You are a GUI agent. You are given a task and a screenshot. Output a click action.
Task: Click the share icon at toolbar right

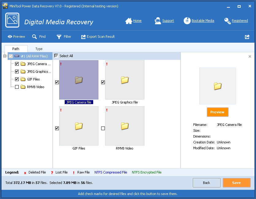[247, 37]
